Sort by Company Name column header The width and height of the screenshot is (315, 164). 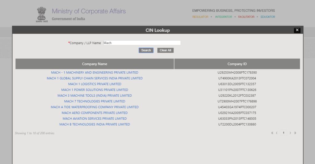[x=94, y=64]
